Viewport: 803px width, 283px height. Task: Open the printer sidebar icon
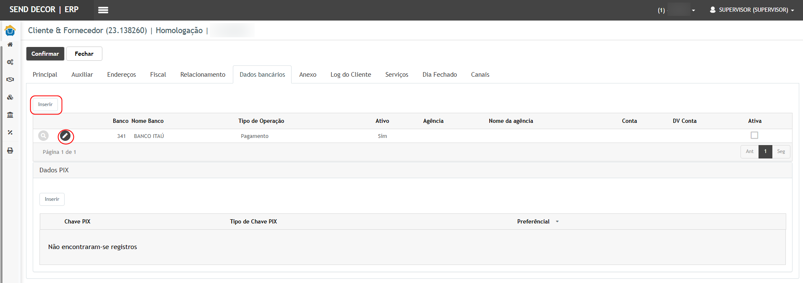click(x=10, y=151)
